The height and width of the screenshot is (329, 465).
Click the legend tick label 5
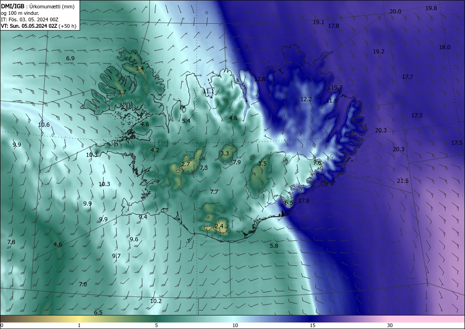tap(156, 325)
